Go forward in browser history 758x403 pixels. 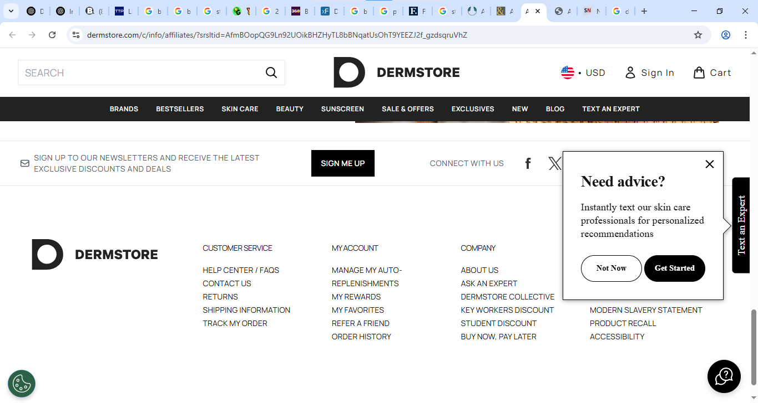pyautogui.click(x=32, y=35)
